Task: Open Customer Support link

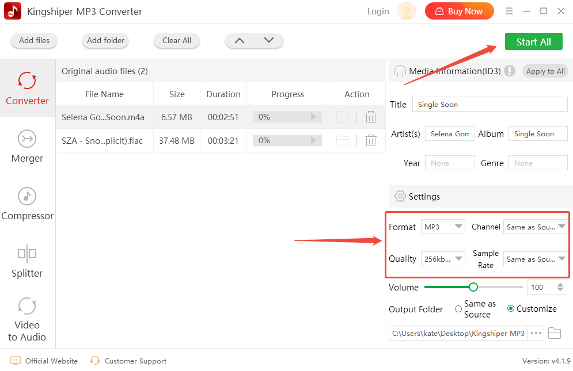Action: (135, 361)
